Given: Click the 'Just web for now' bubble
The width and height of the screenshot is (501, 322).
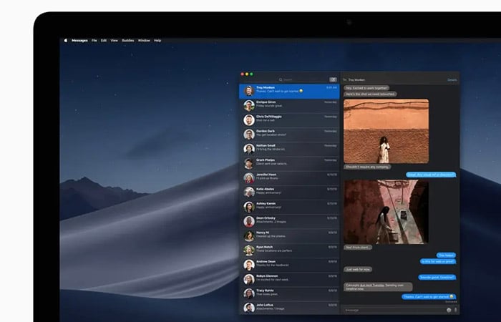Looking at the screenshot, I should point(358,270).
